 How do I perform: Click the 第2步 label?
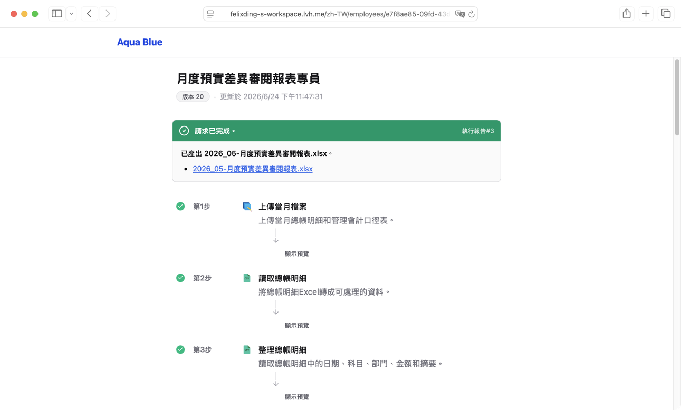click(x=202, y=278)
